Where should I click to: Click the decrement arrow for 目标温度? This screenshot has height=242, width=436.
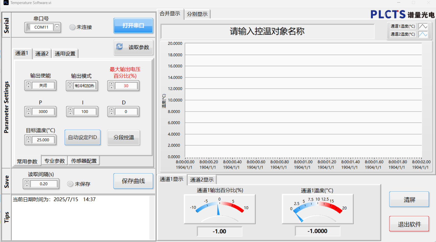(29, 142)
